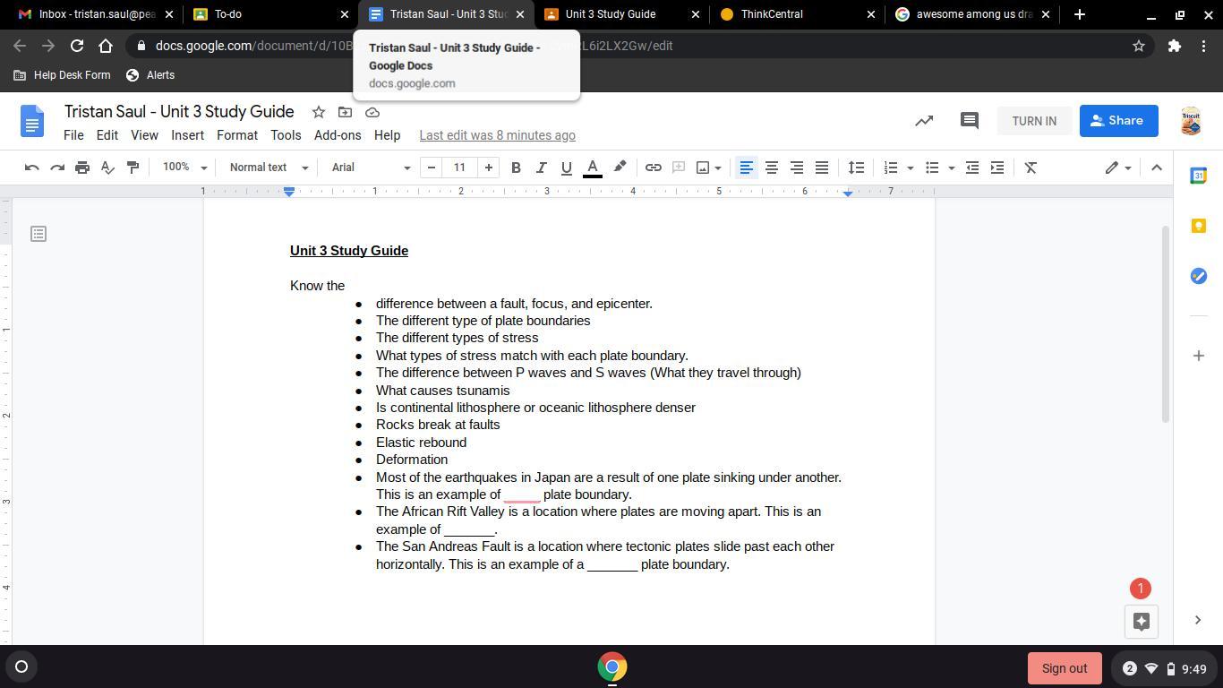Decrease indent of the paragraph
This screenshot has width=1223, height=688.
(972, 168)
